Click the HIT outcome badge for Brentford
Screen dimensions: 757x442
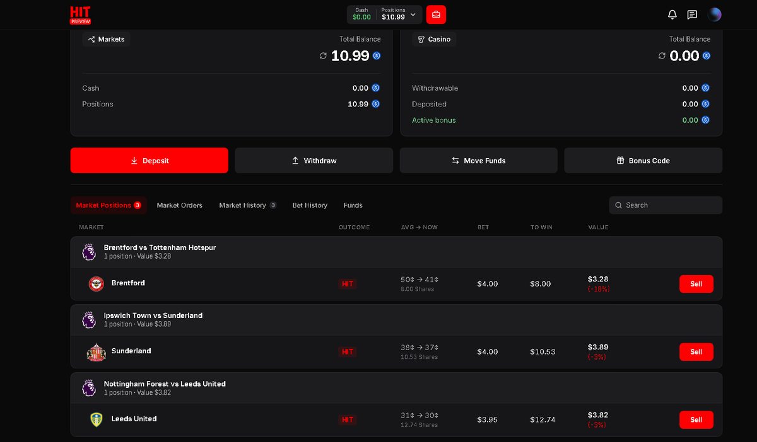click(348, 284)
